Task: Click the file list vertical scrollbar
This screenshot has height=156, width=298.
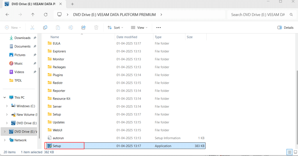Action: point(297,107)
